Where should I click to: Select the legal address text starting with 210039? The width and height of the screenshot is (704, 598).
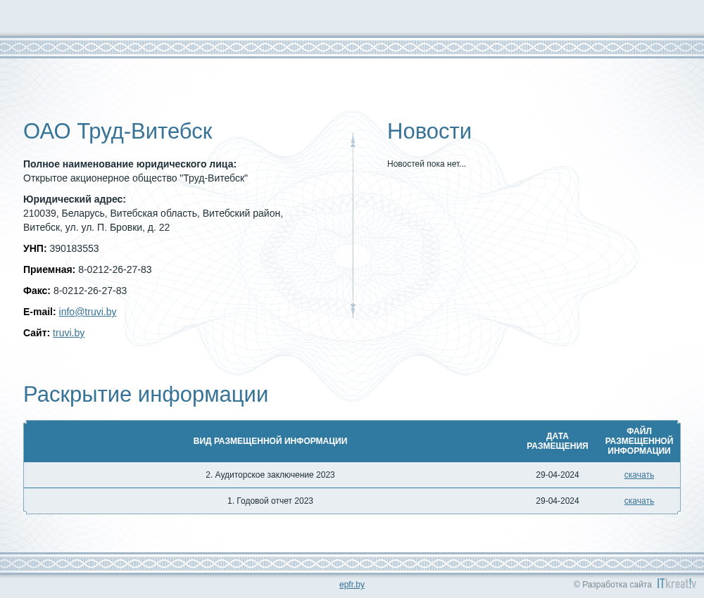pyautogui.click(x=153, y=220)
